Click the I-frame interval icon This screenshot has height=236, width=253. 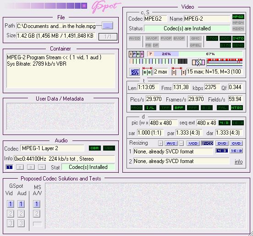pos(178,71)
